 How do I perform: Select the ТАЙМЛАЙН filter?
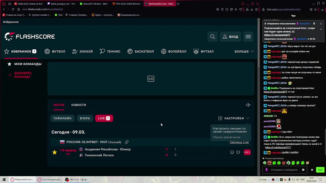[x=62, y=118]
